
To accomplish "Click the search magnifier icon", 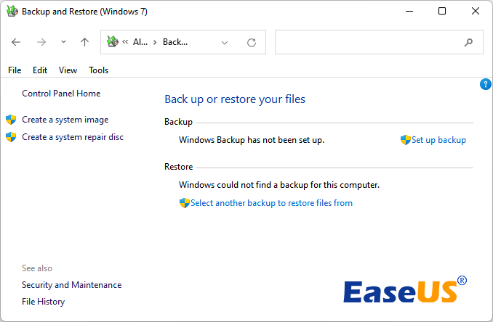I will click(x=468, y=42).
